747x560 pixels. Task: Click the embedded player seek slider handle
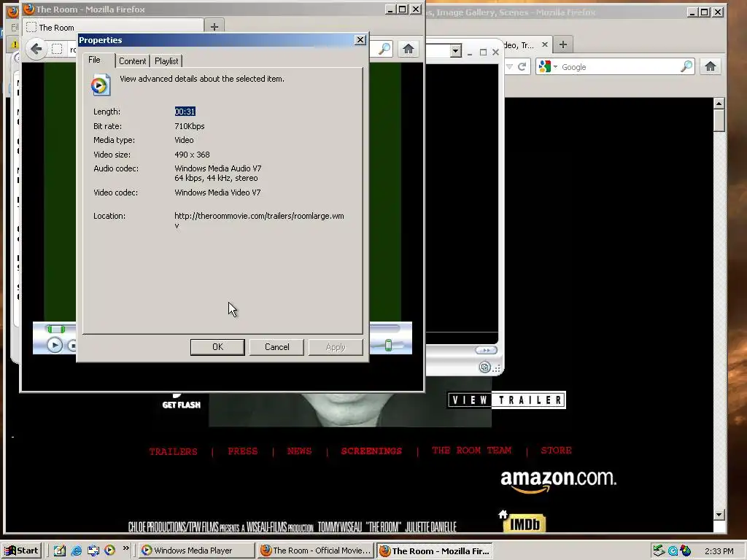pyautogui.click(x=56, y=329)
